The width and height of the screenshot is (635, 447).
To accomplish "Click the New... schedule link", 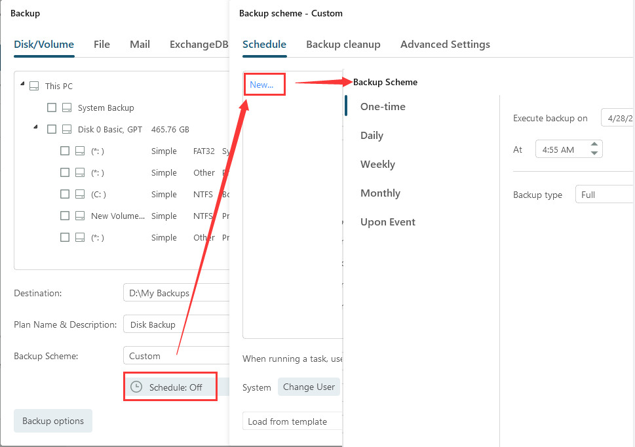I will pos(261,85).
